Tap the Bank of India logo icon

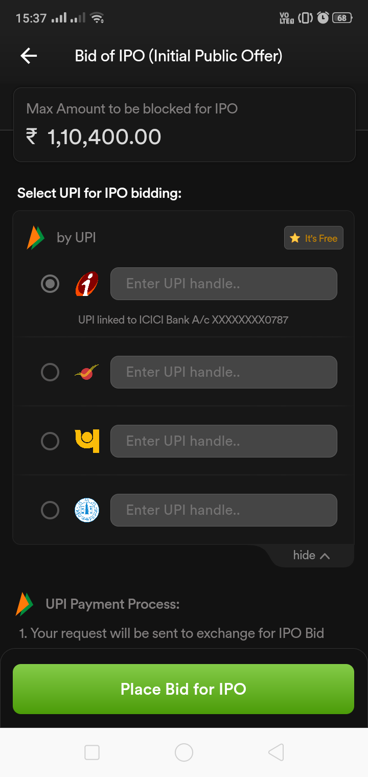(87, 372)
